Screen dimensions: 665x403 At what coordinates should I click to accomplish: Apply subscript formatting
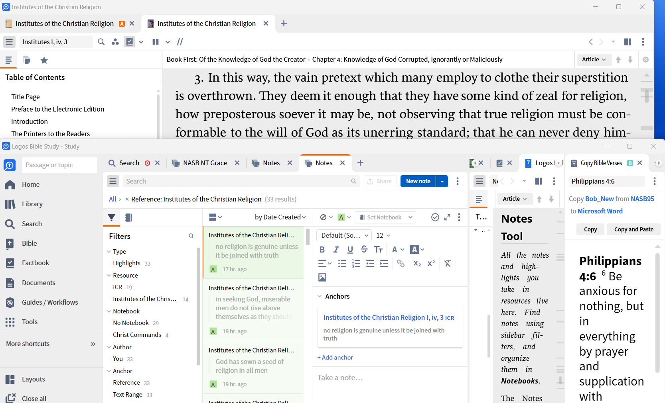coord(417,263)
